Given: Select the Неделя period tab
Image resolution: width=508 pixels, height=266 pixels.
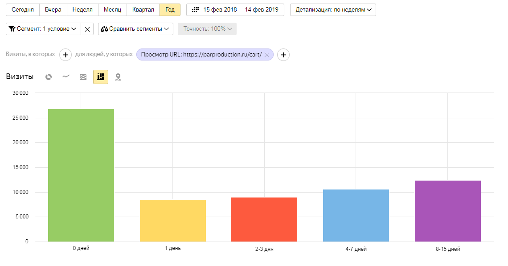Looking at the screenshot, I should click(x=82, y=10).
